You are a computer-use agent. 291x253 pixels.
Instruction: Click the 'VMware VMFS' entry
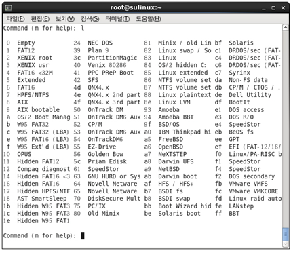[x=248, y=184]
